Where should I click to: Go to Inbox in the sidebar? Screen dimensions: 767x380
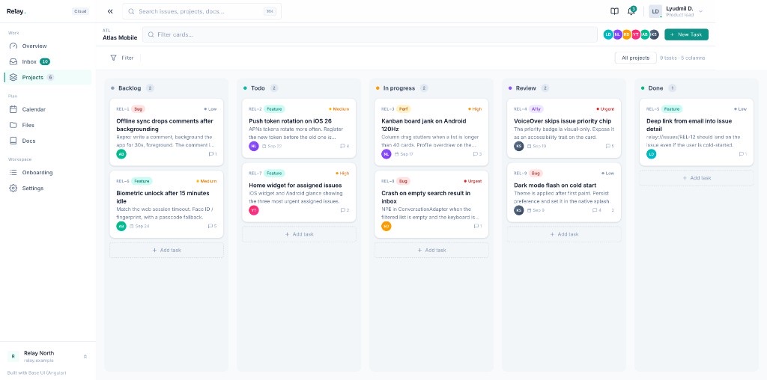[x=47, y=61]
